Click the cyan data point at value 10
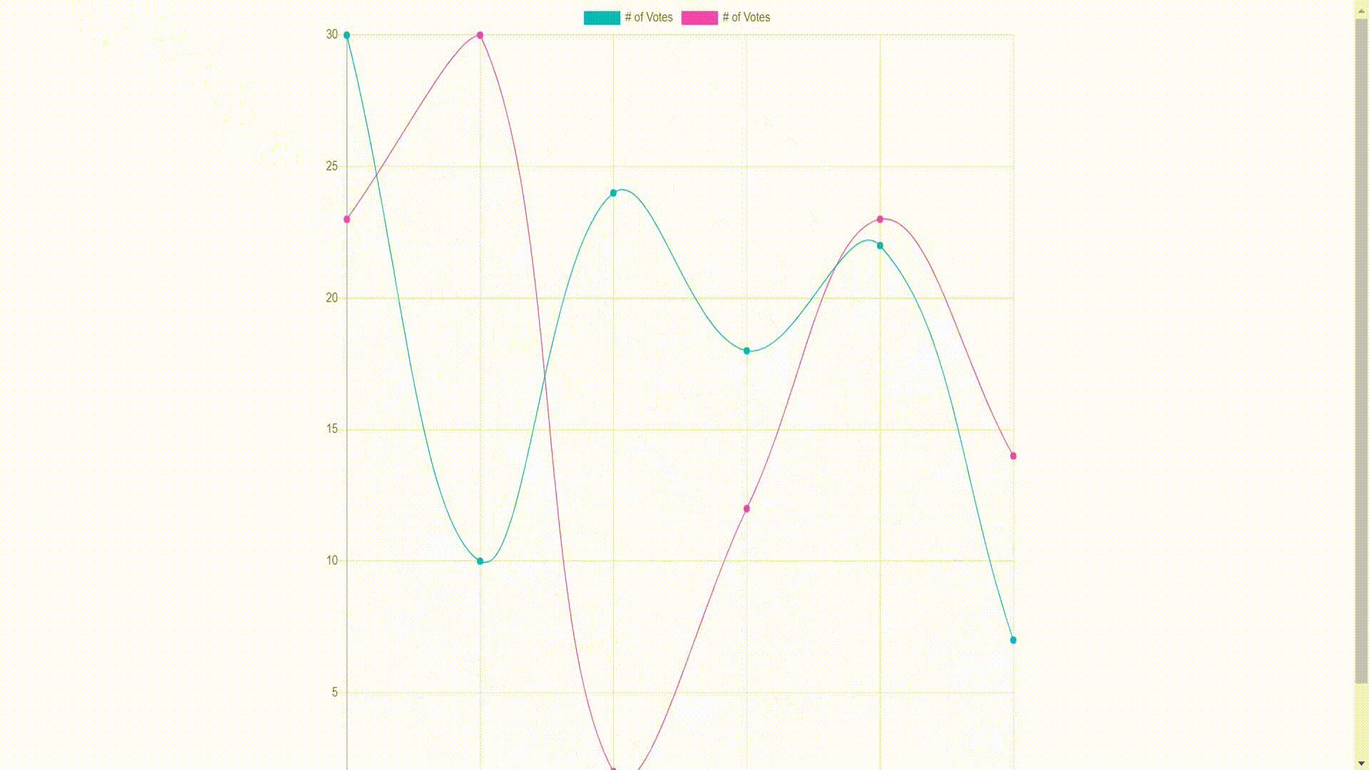Viewport: 1369px width, 770px height. (480, 560)
